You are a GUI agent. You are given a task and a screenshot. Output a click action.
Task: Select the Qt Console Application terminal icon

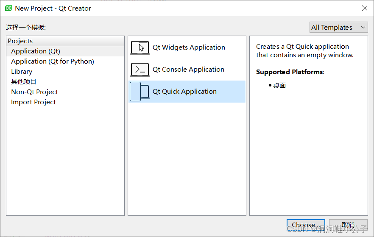tap(140, 70)
